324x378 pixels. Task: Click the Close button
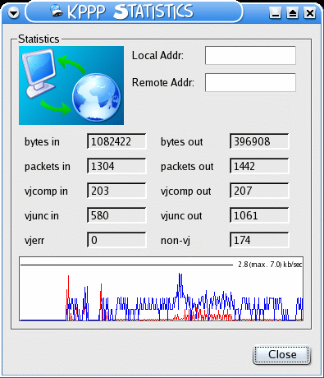pyautogui.click(x=282, y=354)
